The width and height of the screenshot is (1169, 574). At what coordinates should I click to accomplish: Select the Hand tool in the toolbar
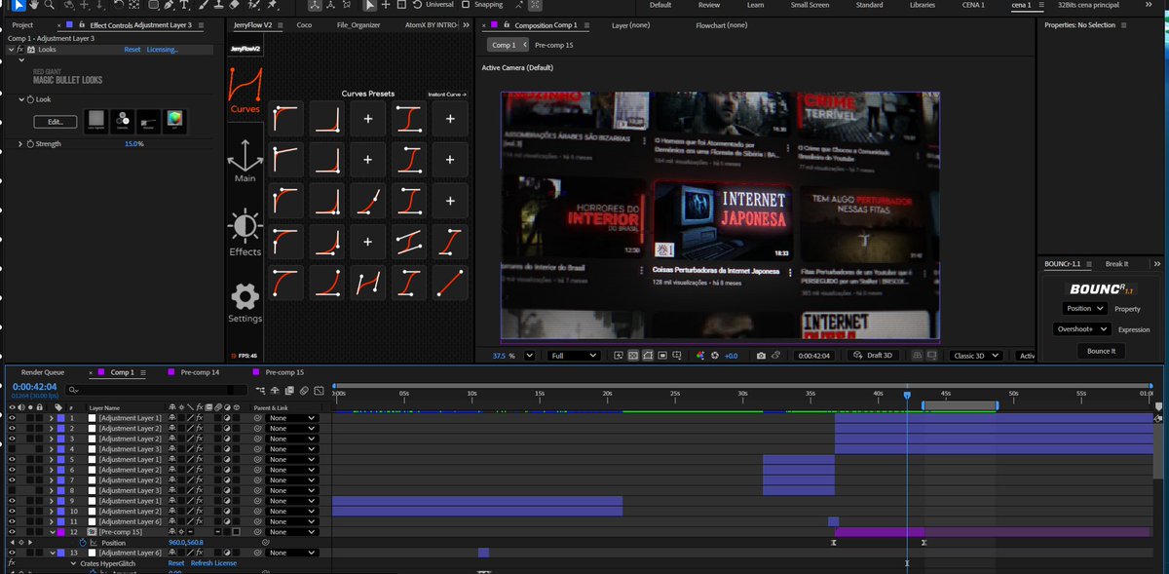[35, 5]
